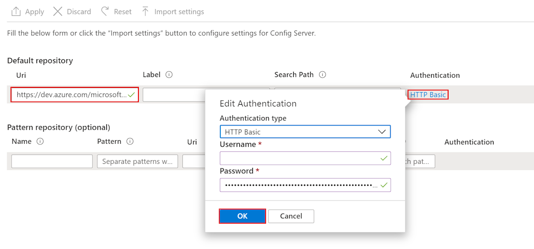Open the Authentication type dropdown
Viewport: 534px width, 249px height.
point(305,132)
